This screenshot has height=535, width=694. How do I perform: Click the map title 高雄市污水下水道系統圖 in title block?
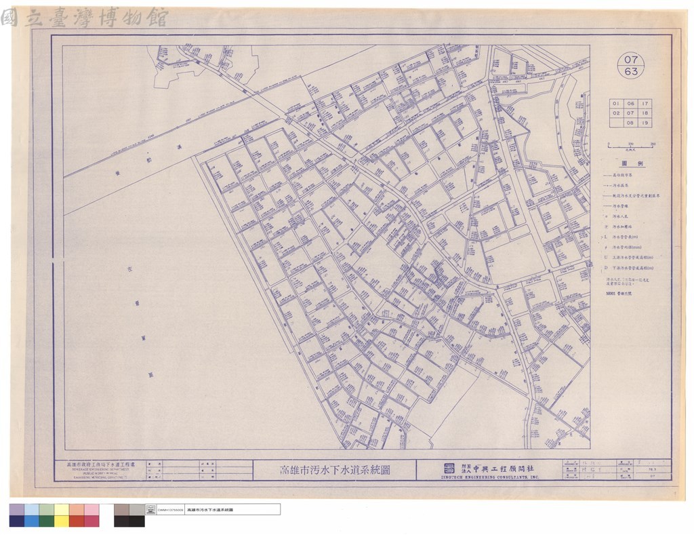point(335,470)
